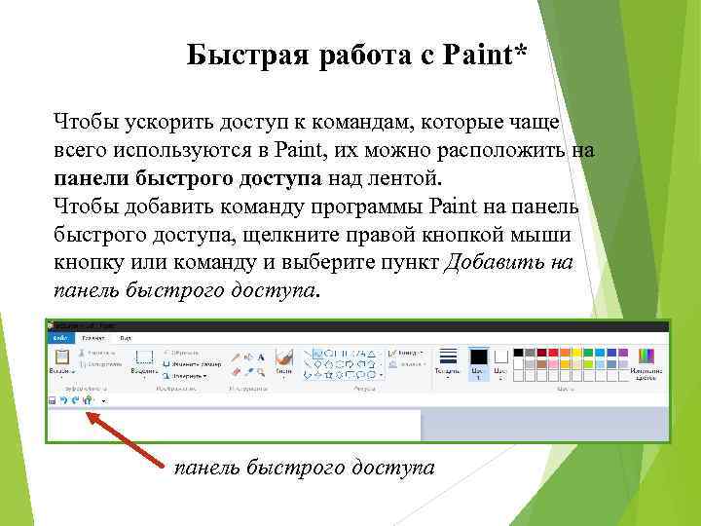The width and height of the screenshot is (701, 526).
Task: Select the Magnifier tool
Action: pos(261,371)
